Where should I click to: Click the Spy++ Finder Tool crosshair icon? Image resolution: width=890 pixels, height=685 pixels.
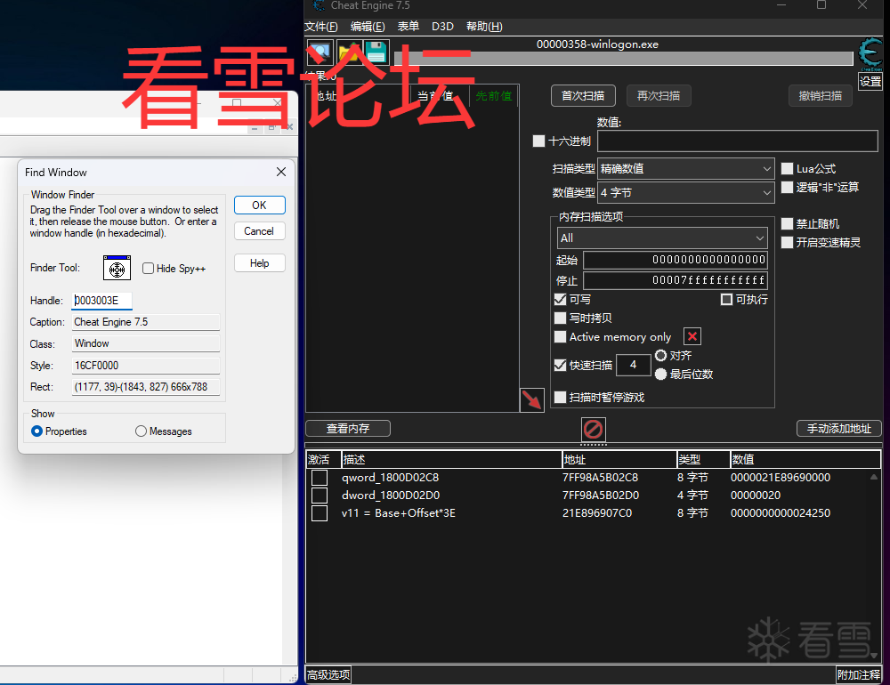(117, 268)
